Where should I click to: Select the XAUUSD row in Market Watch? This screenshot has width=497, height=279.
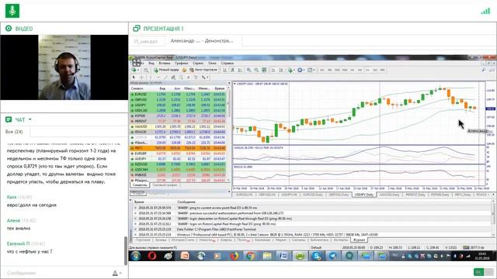(x=179, y=126)
